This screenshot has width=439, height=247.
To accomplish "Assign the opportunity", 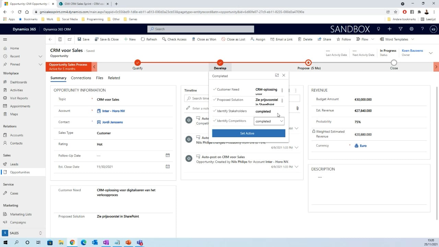I will (x=258, y=39).
